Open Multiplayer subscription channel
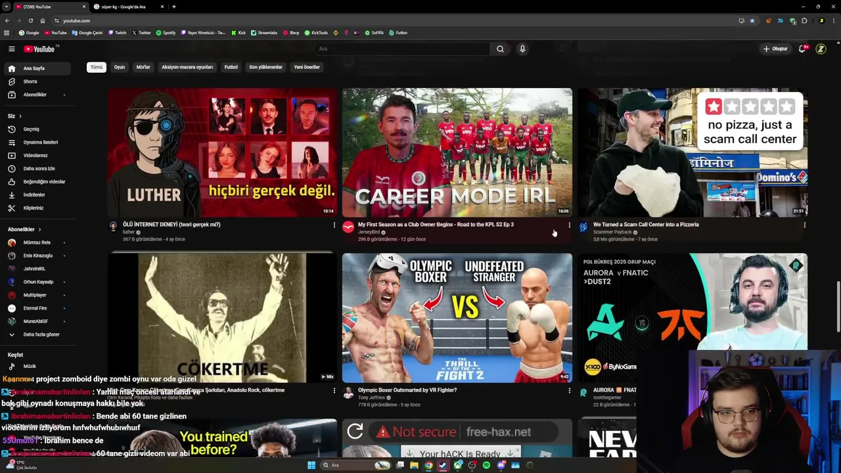Screen dimensions: 841x473 37,295
